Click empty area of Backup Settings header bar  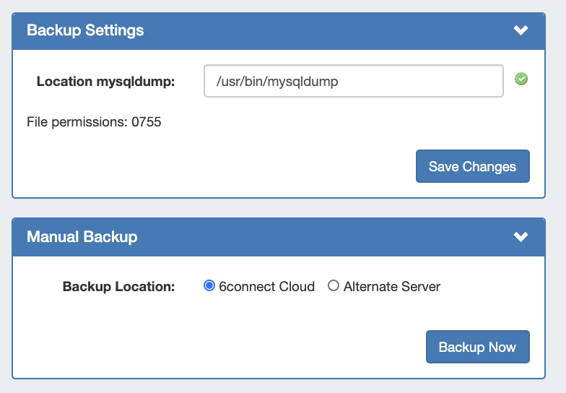click(325, 30)
